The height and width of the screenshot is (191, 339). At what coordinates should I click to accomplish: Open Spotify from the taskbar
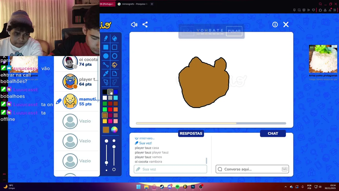point(177,187)
